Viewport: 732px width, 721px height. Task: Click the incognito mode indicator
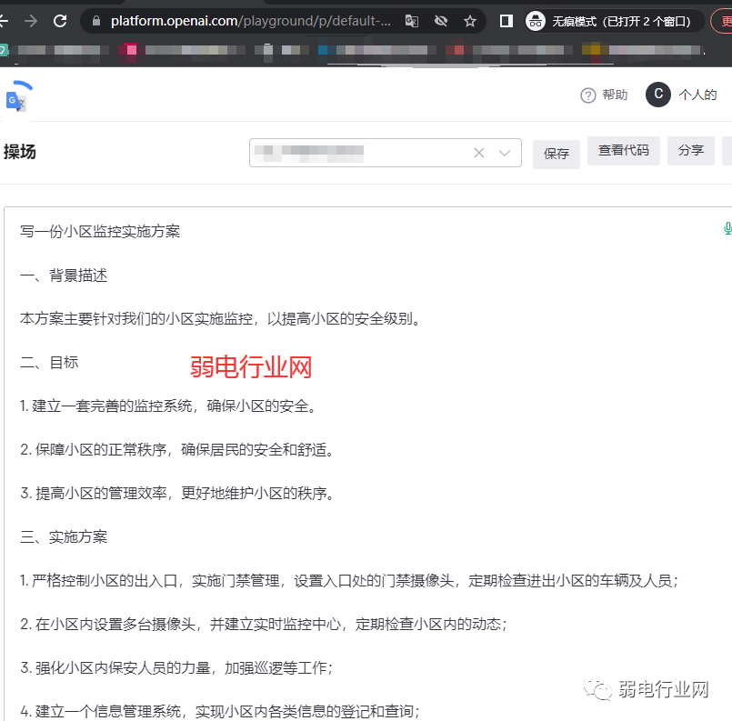pos(614,20)
